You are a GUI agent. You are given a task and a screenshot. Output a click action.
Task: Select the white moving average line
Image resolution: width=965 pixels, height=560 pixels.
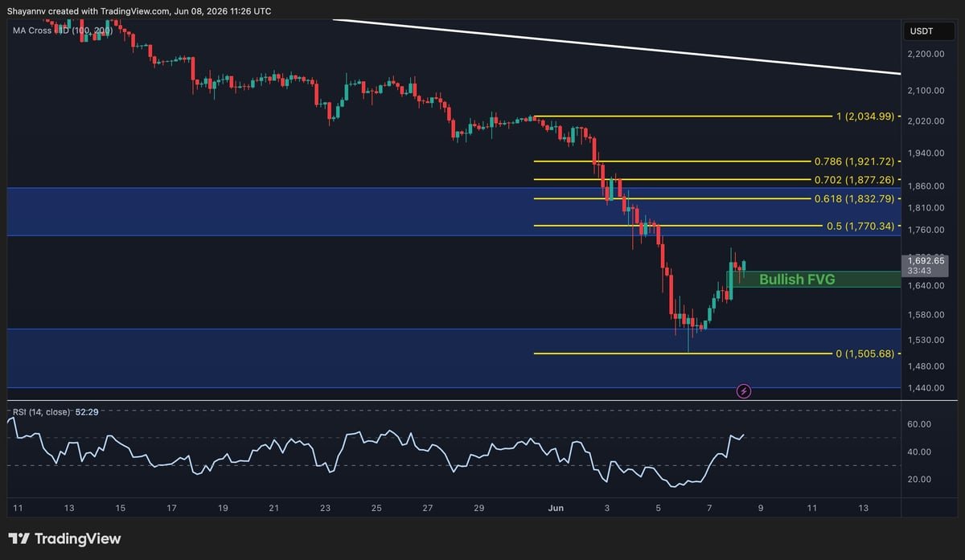(617, 46)
